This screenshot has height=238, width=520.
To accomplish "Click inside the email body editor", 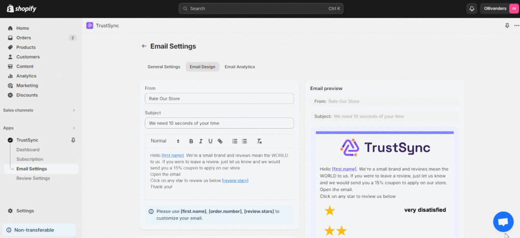I will [x=219, y=174].
